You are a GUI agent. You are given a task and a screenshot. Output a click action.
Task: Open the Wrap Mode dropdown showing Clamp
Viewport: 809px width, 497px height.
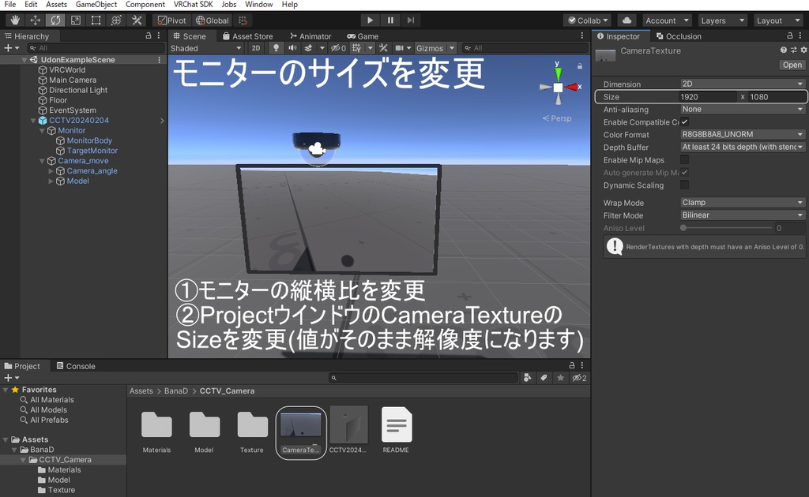[741, 202]
